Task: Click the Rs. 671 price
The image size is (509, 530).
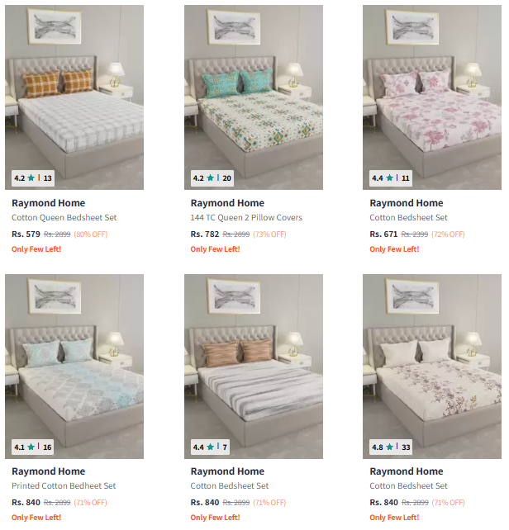Action: click(x=383, y=234)
